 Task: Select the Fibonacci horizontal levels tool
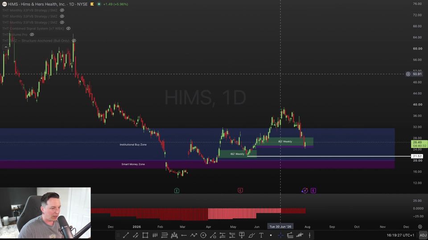[x=165, y=235]
